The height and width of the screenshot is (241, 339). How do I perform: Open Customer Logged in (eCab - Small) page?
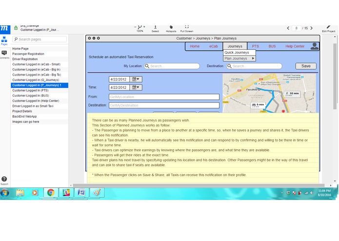tap(40, 64)
